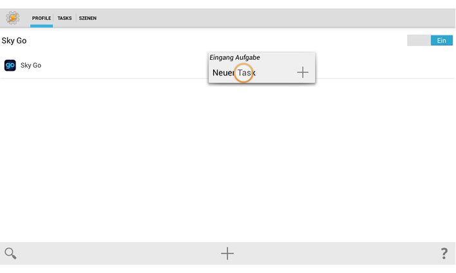The height and width of the screenshot is (273, 456).
Task: Open help via the question mark icon
Action: pyautogui.click(x=444, y=253)
